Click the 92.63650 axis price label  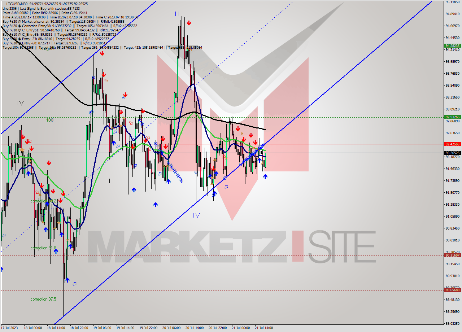[453, 133]
